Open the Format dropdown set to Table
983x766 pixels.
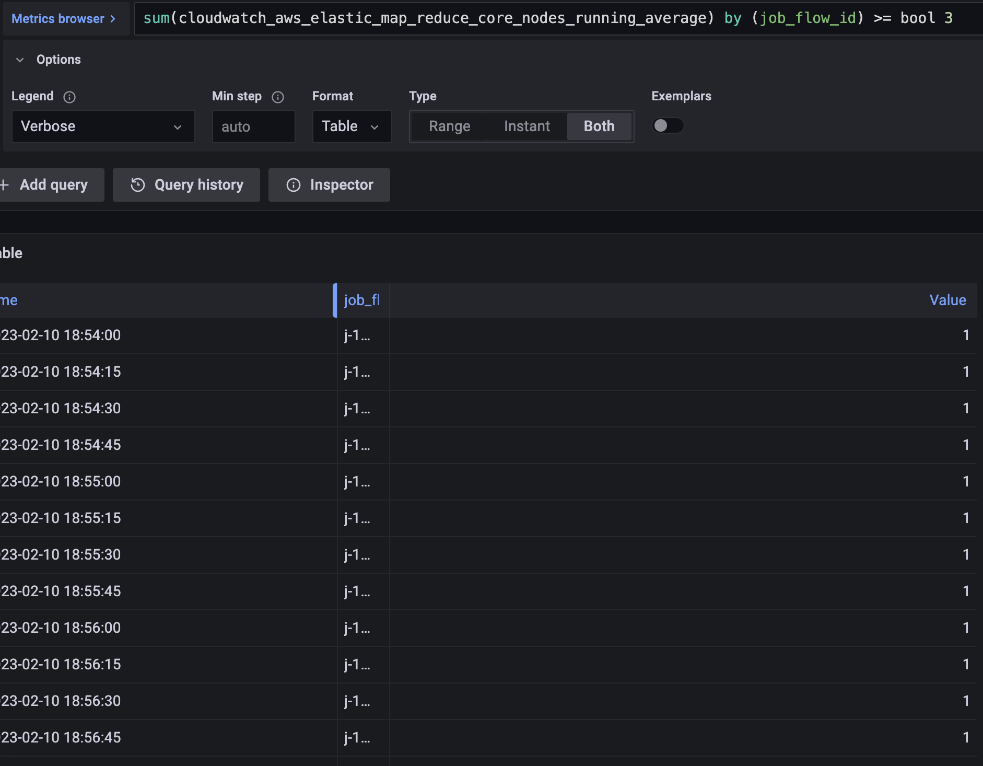(351, 126)
